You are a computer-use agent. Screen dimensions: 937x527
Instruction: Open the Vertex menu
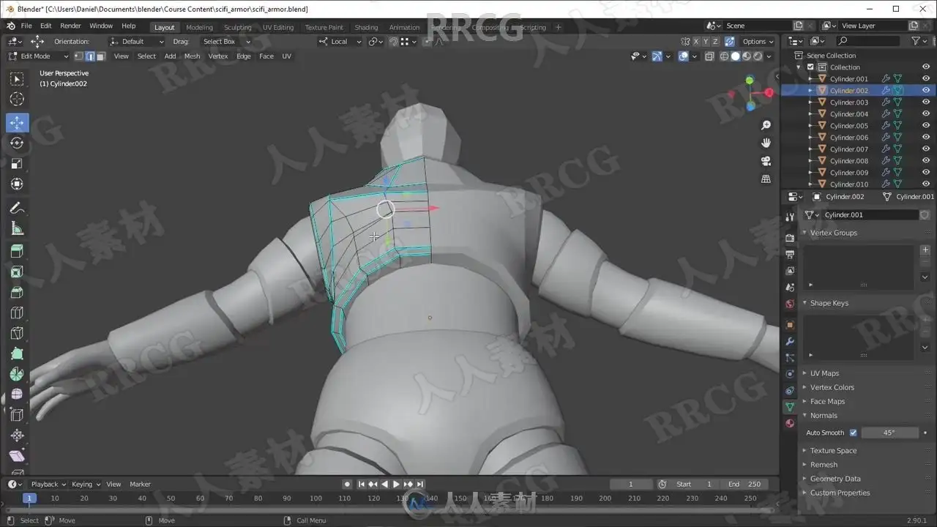218,56
